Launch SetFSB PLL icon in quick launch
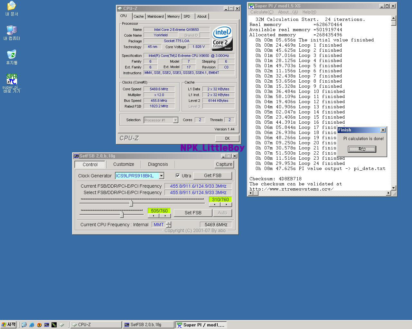This screenshot has width=412, height=329. coord(47,325)
